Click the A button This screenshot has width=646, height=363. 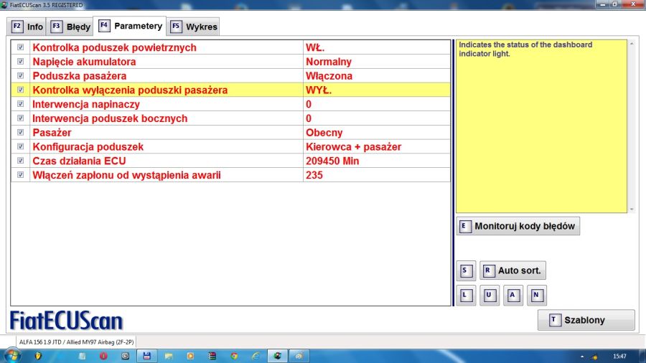[x=513, y=295]
